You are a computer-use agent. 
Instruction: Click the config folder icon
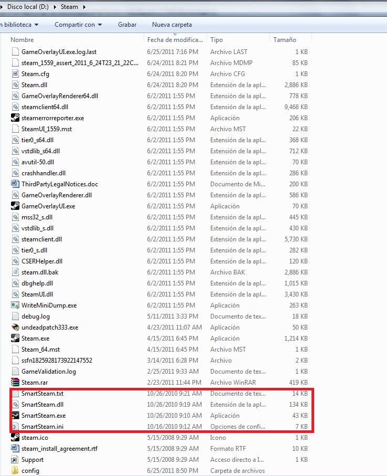pyautogui.click(x=15, y=471)
